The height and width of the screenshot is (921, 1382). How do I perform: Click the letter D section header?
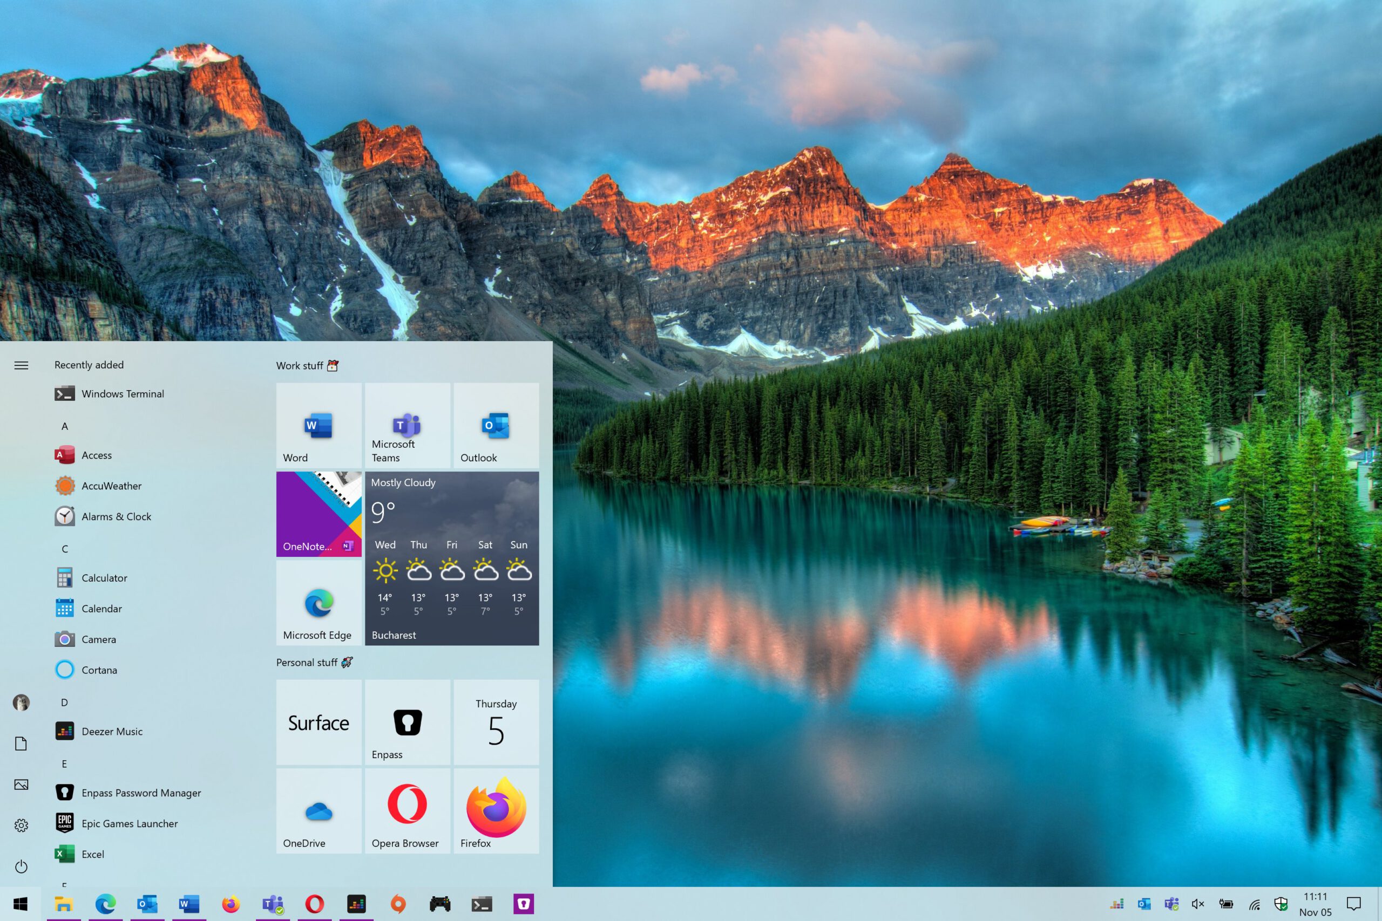(x=65, y=702)
